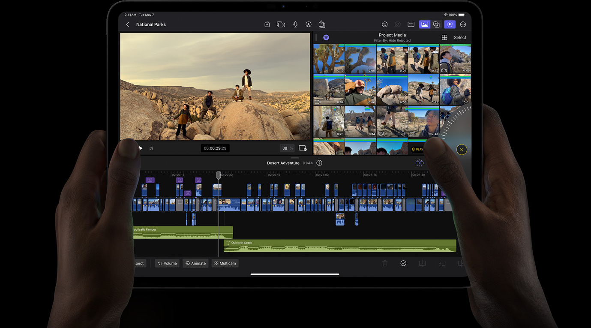Tap the grid view icon in Project Media

pos(444,37)
